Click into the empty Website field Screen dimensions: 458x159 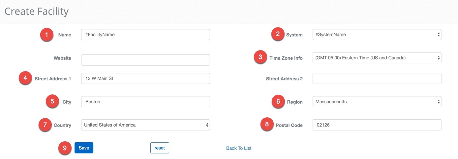pyautogui.click(x=145, y=60)
